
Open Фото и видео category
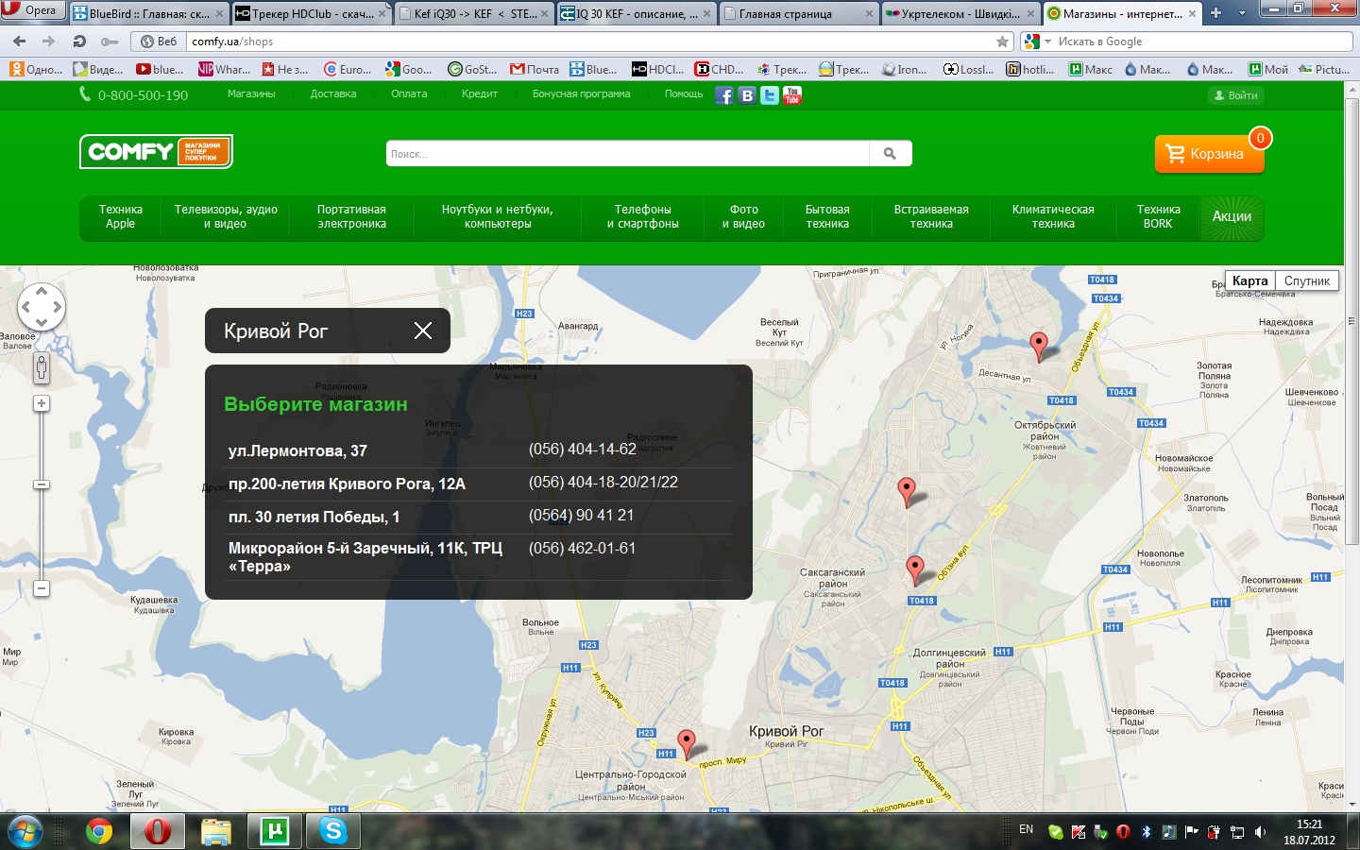[x=744, y=217]
